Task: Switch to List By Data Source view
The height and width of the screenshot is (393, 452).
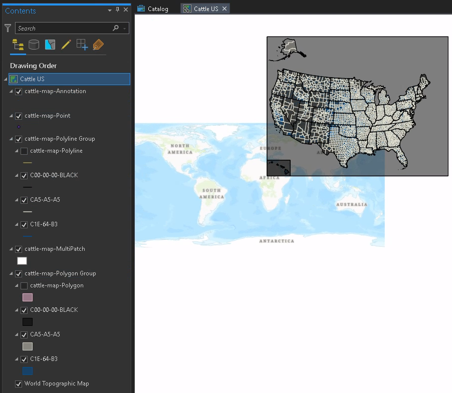Action: (x=34, y=45)
